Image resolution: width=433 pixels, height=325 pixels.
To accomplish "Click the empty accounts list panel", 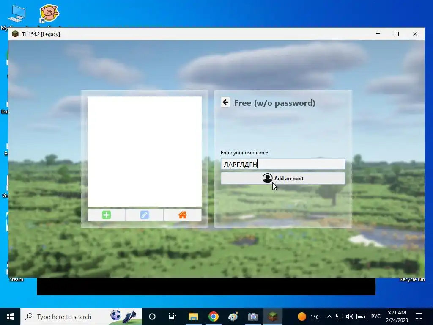I will tap(145, 151).
